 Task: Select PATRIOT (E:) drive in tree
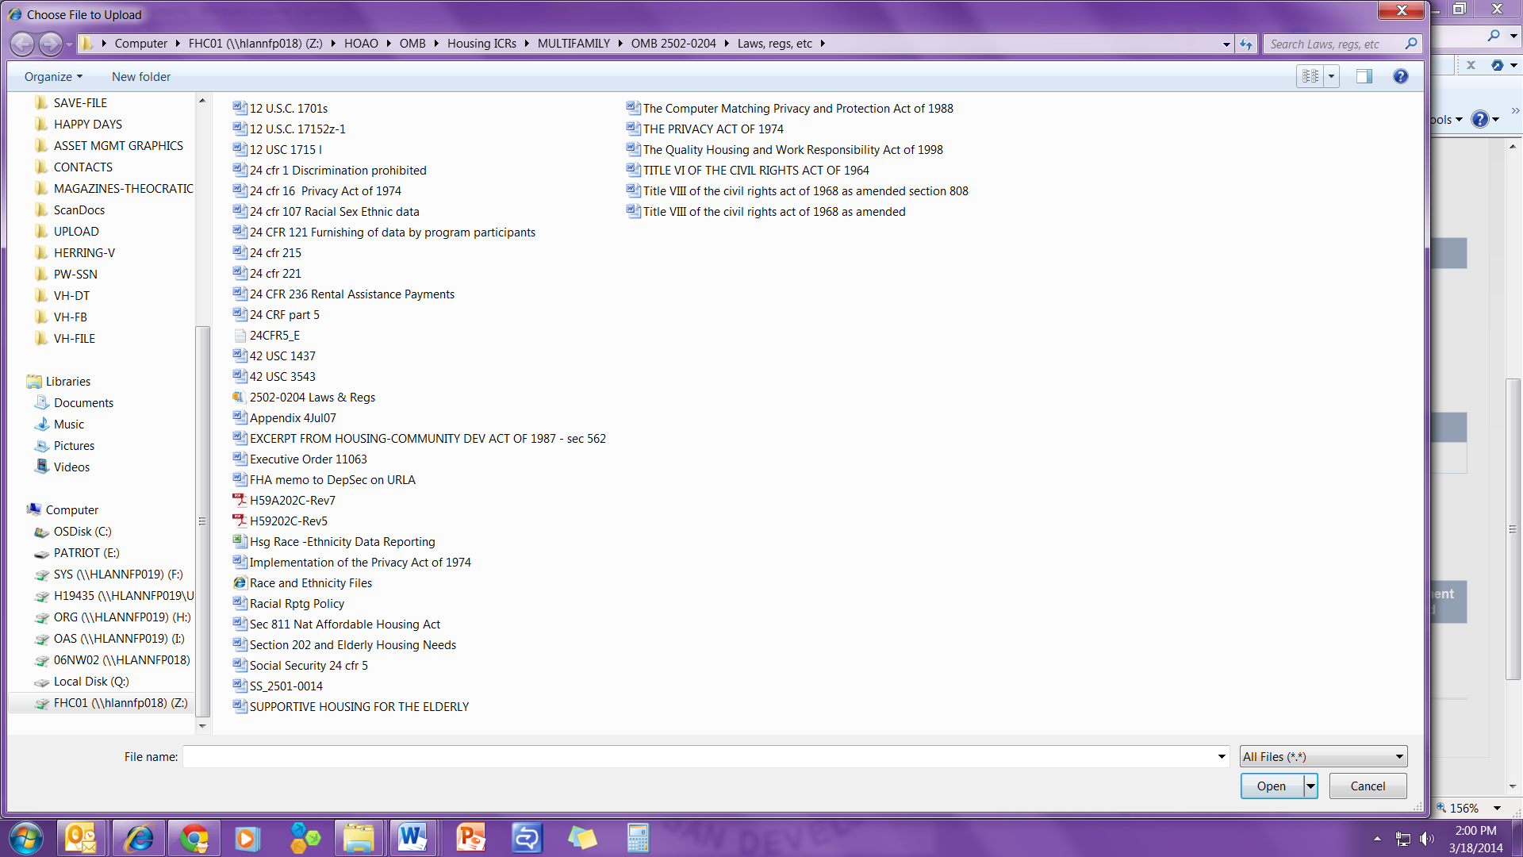click(x=86, y=552)
